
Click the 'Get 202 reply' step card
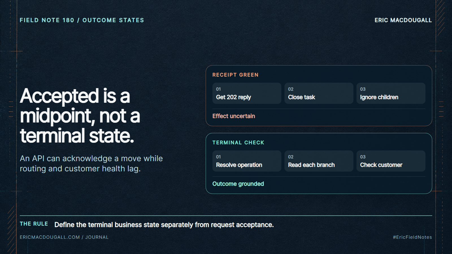point(247,93)
